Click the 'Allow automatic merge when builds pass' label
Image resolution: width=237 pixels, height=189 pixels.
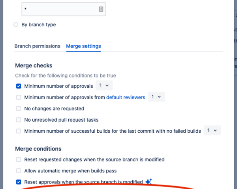tap(70, 171)
